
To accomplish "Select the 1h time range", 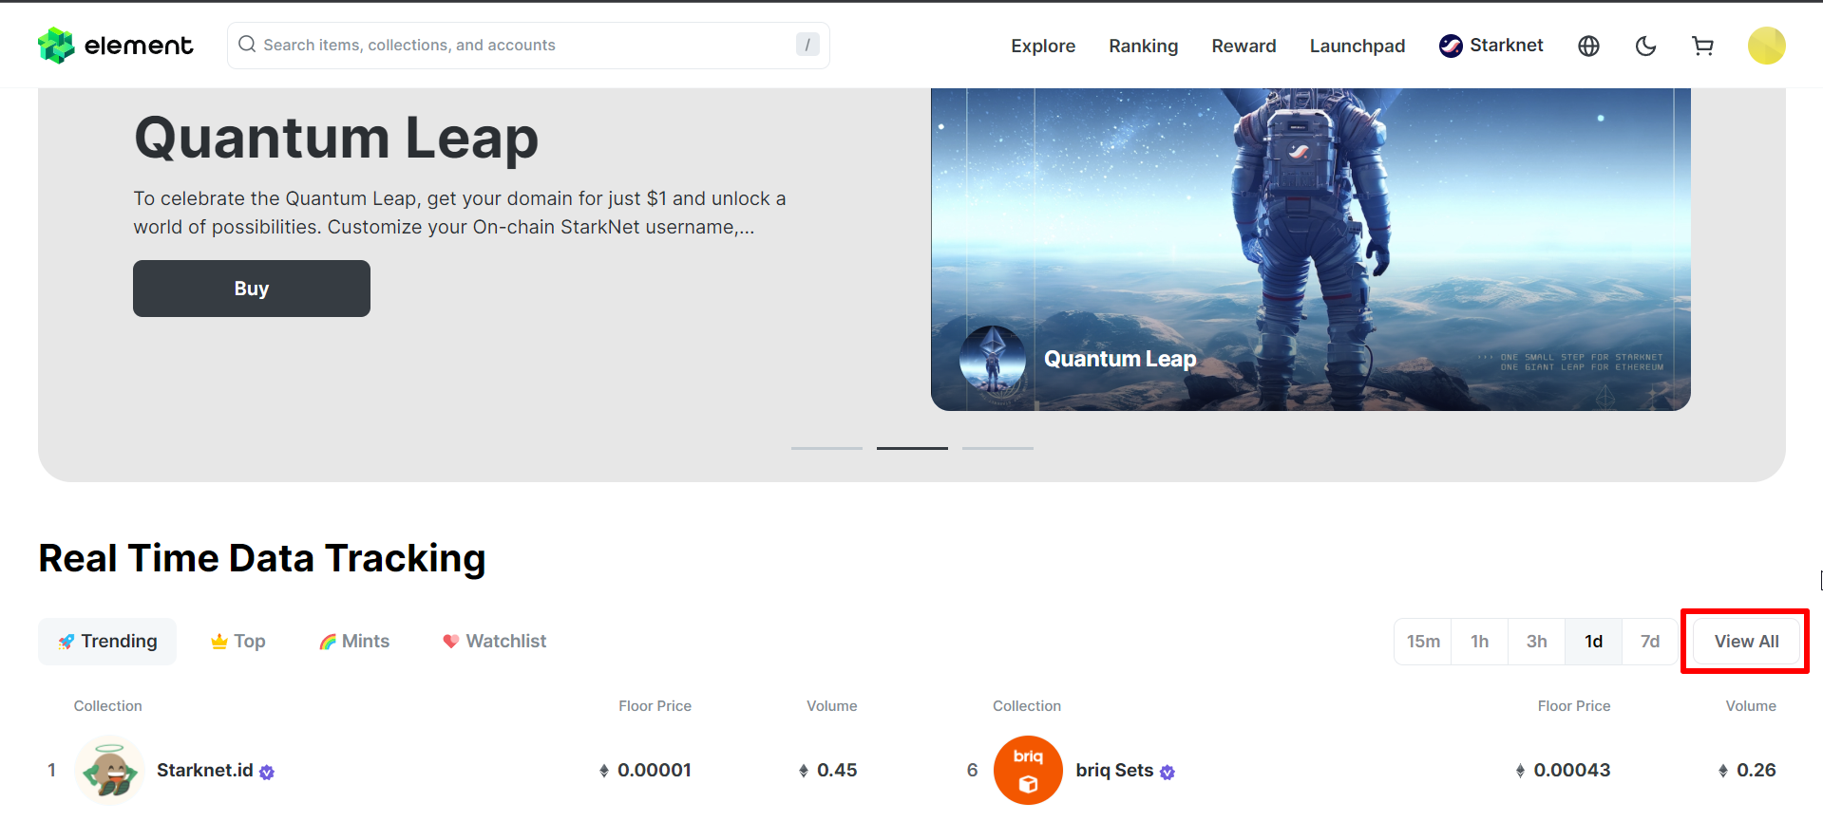I will click(x=1479, y=642).
